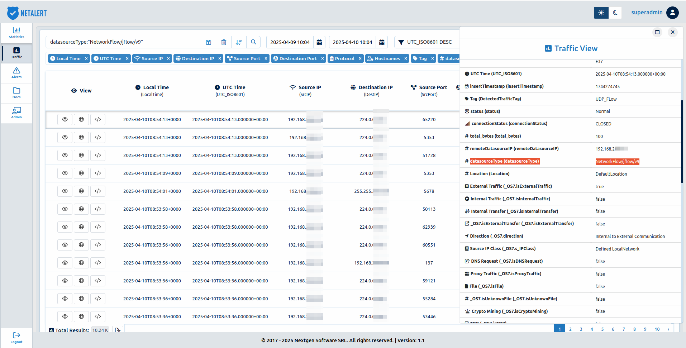Remove the Destination Port column chip
This screenshot has height=348, width=686.
322,58
